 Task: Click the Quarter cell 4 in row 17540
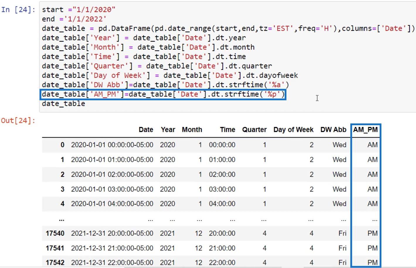pos(264,233)
